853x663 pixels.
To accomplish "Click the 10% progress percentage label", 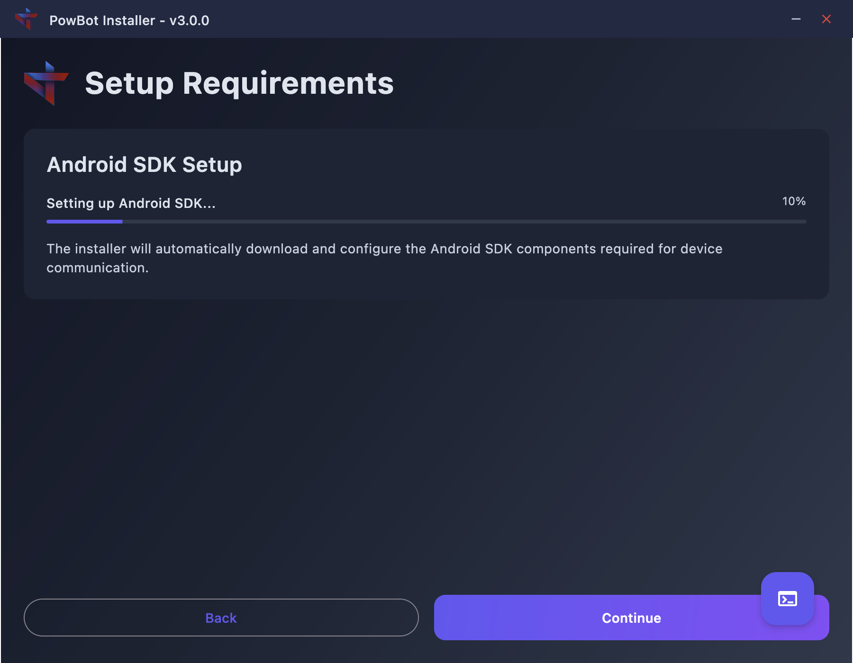I will (x=794, y=201).
